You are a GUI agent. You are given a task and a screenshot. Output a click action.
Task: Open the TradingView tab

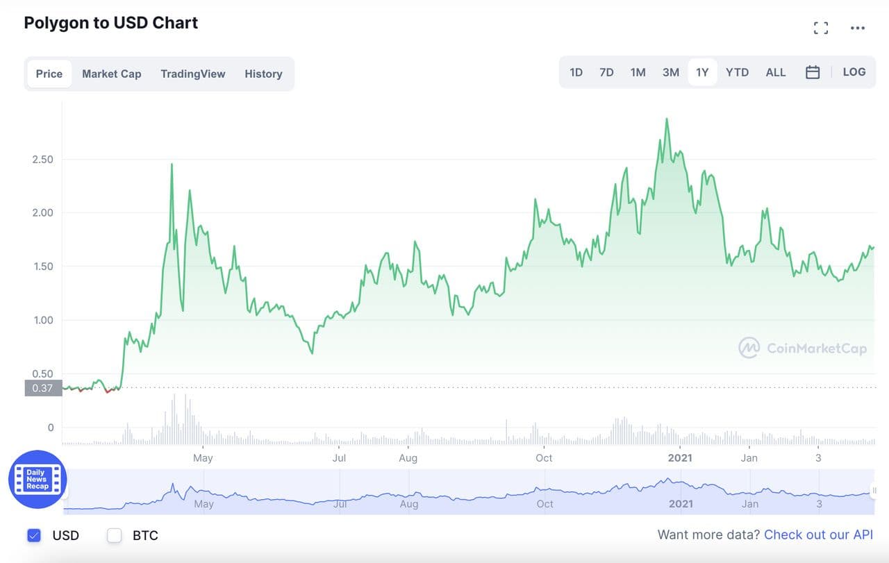coord(192,74)
